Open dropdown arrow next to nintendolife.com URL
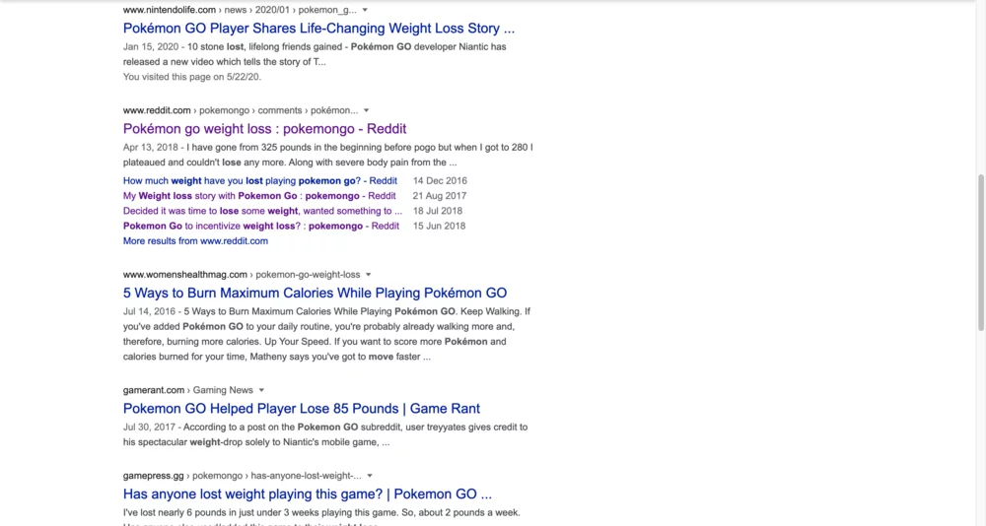The height and width of the screenshot is (526, 986). coord(366,10)
